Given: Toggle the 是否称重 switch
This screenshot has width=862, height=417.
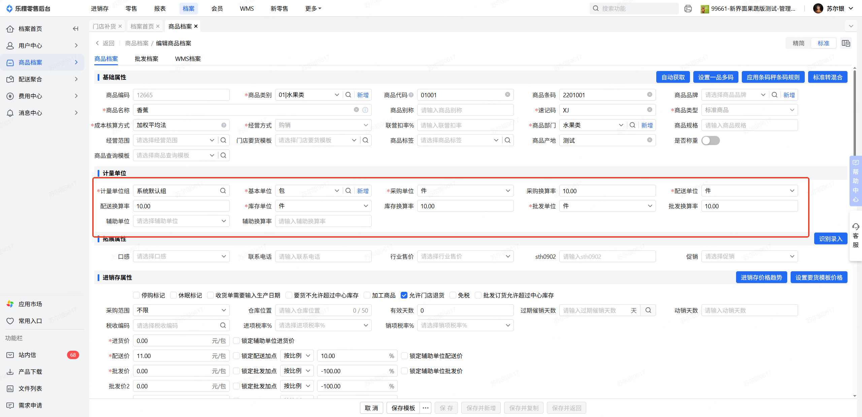Looking at the screenshot, I should [x=710, y=140].
